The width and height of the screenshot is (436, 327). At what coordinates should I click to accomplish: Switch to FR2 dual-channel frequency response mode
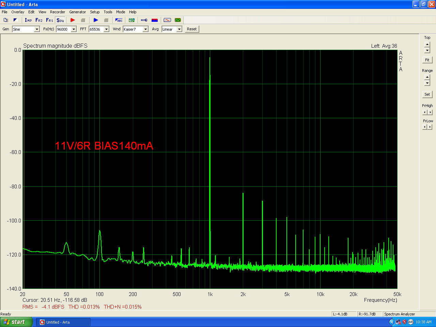point(39,20)
